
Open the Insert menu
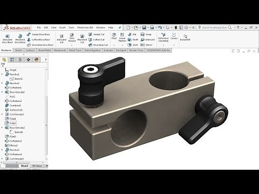coord(63,27)
